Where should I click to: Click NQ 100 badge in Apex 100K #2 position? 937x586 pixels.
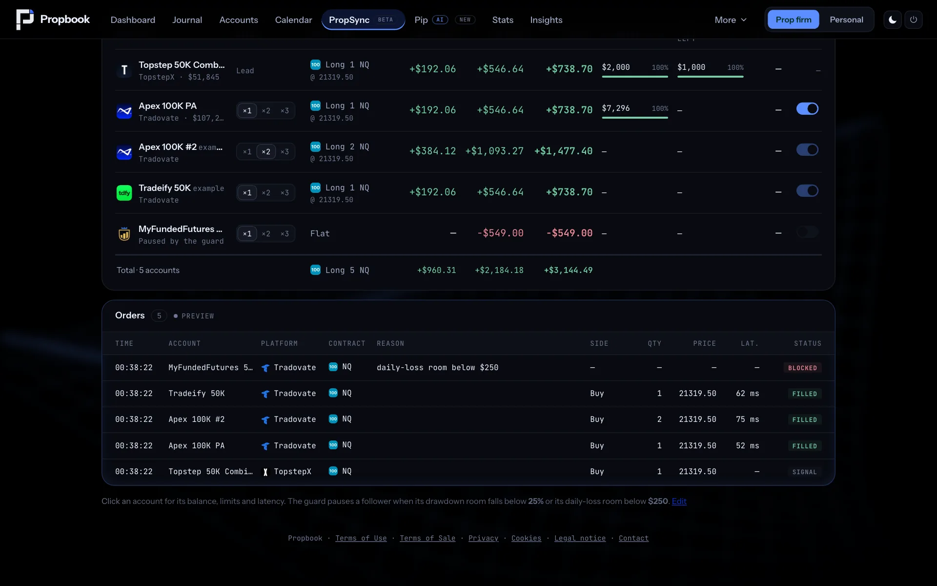(x=316, y=146)
